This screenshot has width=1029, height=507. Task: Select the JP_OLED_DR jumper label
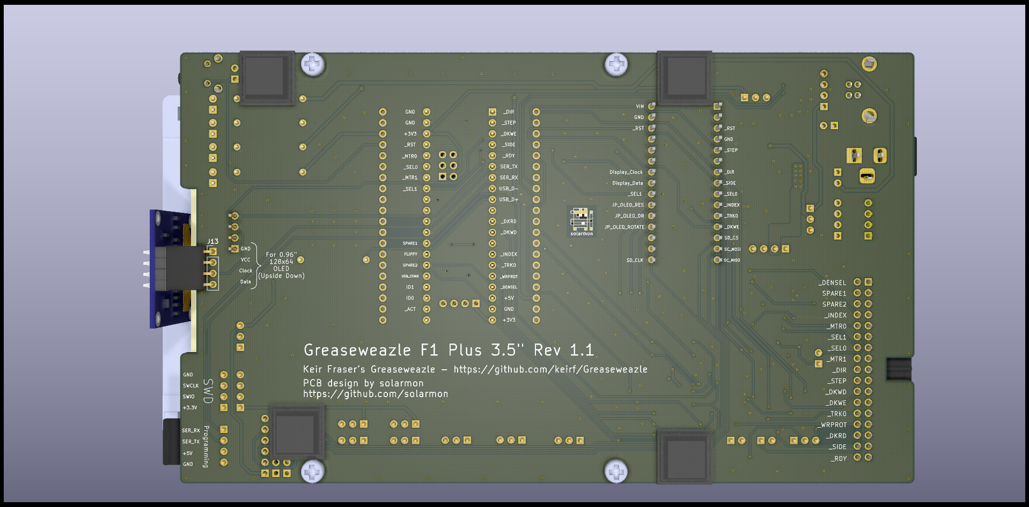[629, 216]
